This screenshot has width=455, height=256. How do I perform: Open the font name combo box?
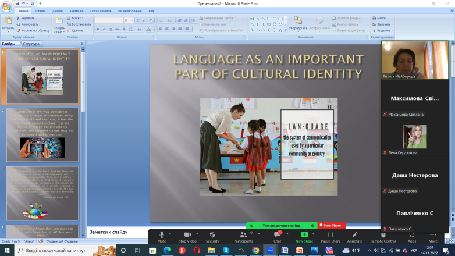coord(109,20)
